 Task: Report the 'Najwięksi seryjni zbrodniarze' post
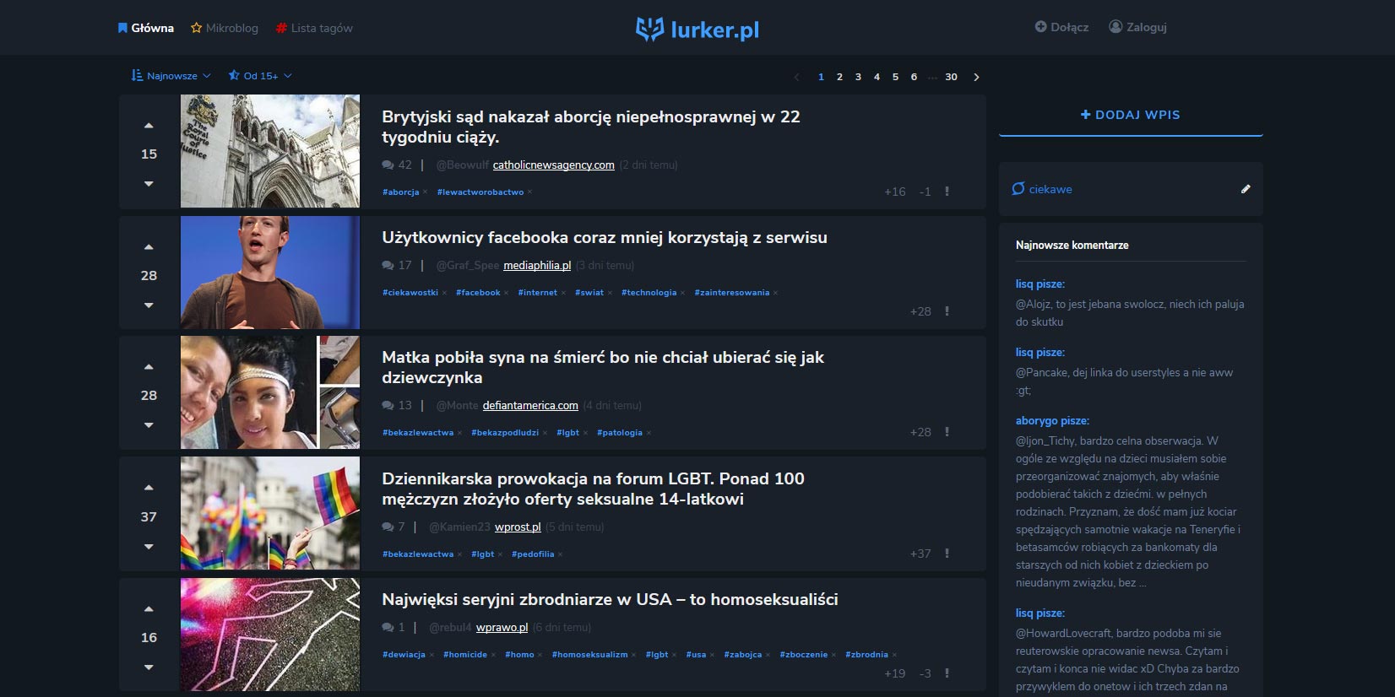(x=947, y=673)
